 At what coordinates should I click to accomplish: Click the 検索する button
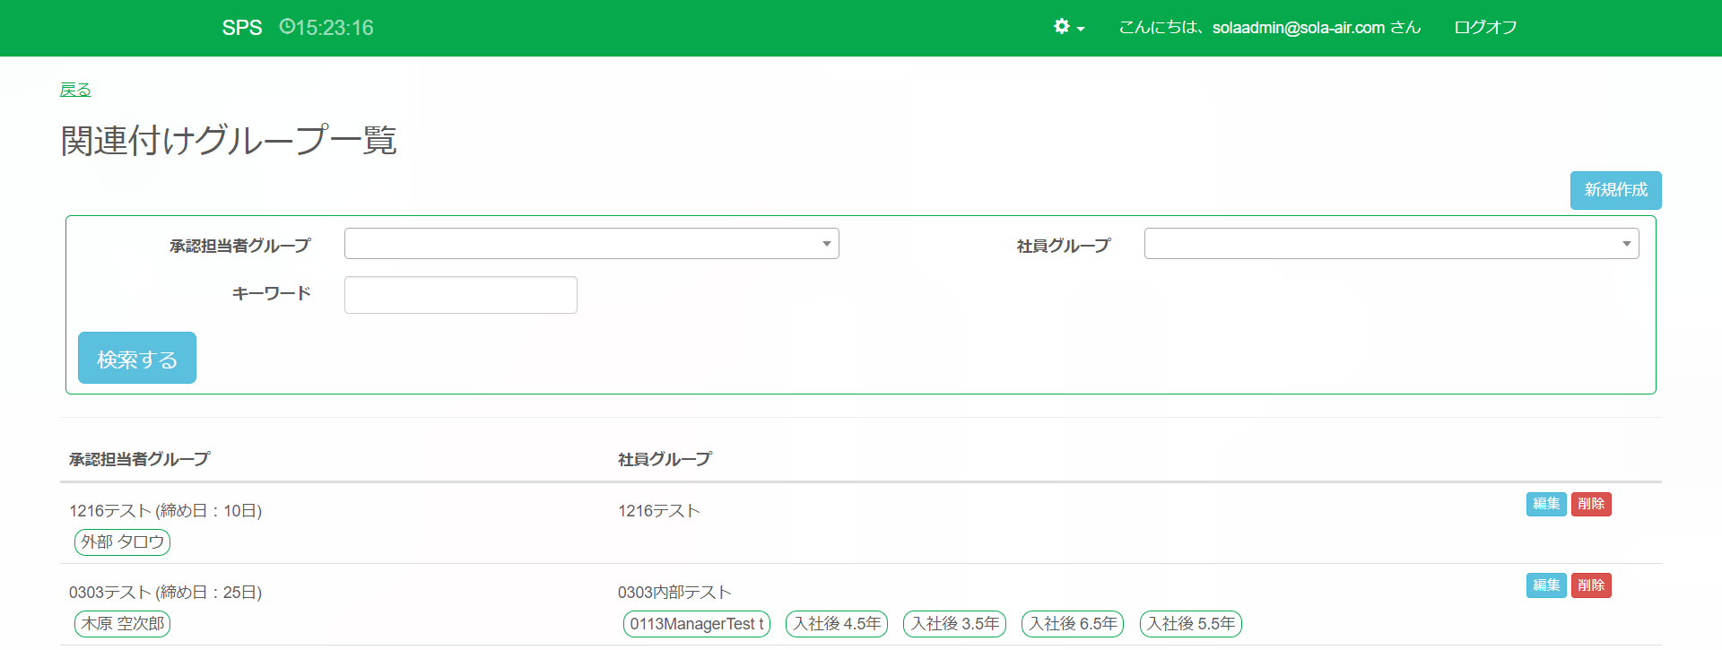coord(137,359)
